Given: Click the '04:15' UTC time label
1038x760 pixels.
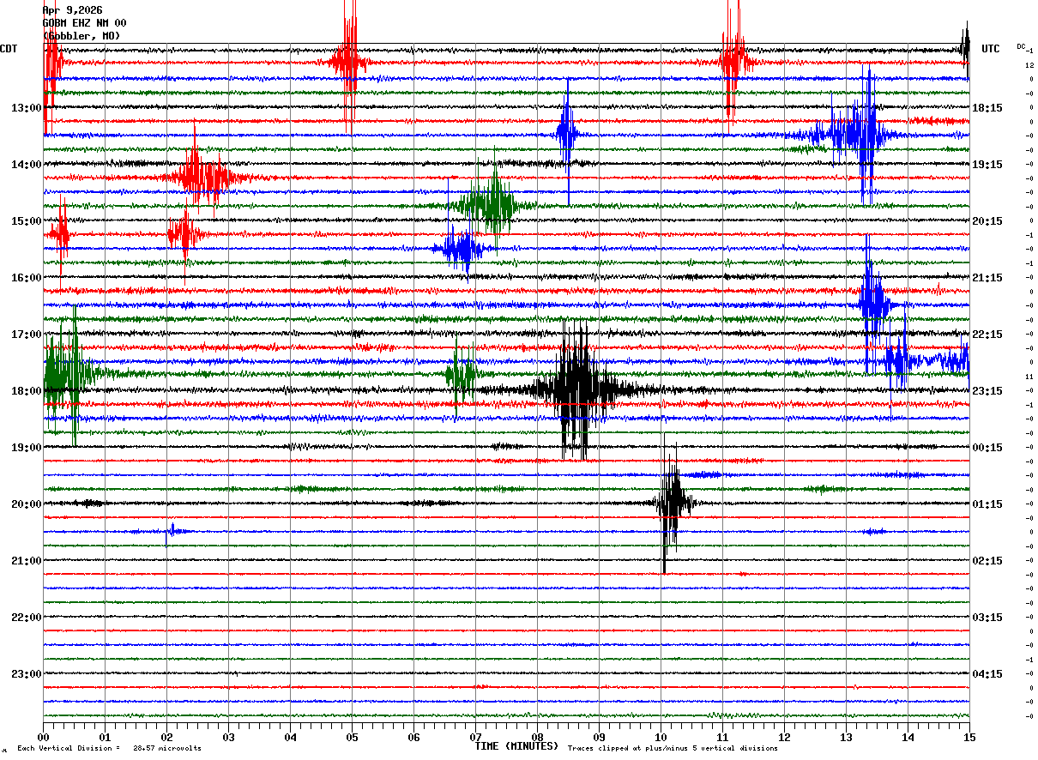Looking at the screenshot, I should [987, 674].
